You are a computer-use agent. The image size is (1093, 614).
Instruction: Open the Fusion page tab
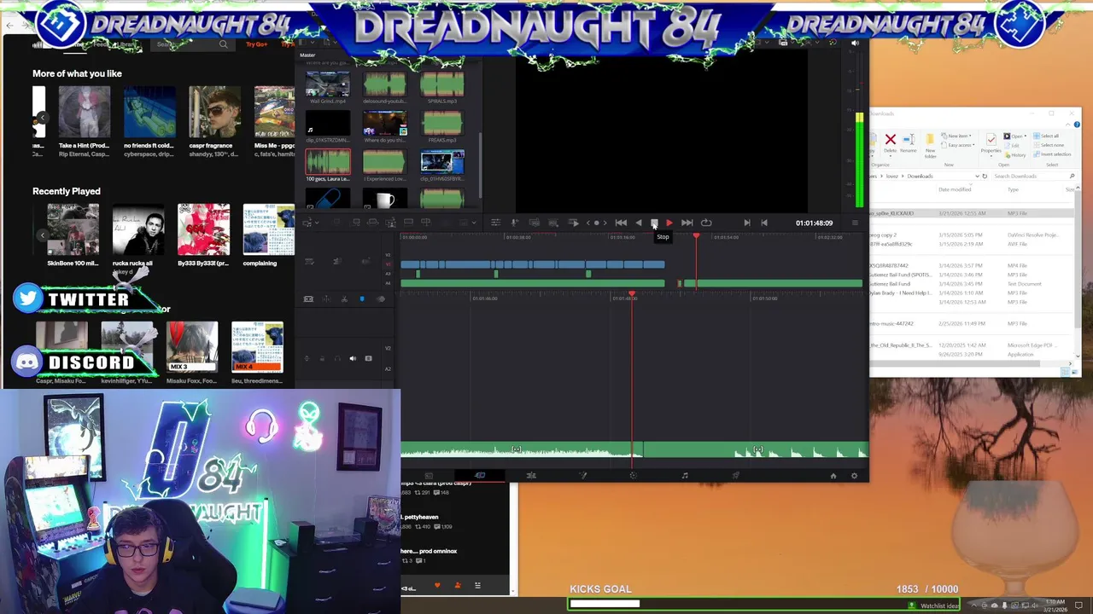point(582,475)
